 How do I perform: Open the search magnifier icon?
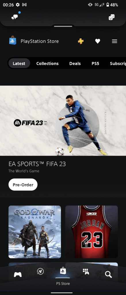tap(108, 275)
